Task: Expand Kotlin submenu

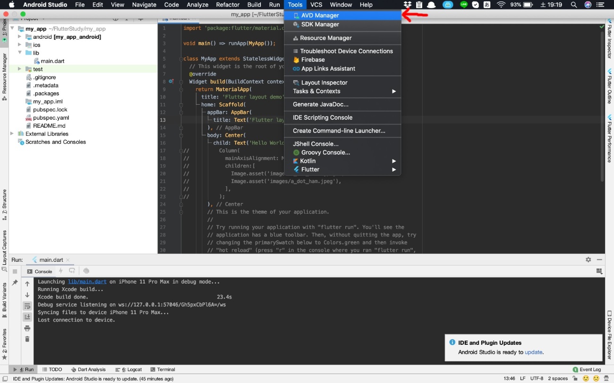Action: 342,161
